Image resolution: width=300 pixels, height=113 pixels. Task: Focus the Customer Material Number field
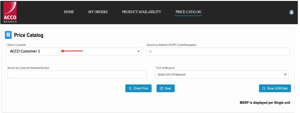(x=77, y=74)
